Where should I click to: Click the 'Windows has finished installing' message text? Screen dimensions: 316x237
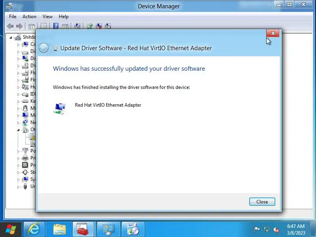pyautogui.click(x=121, y=87)
